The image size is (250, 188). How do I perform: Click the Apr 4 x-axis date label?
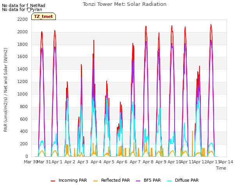pyautogui.click(x=96, y=162)
